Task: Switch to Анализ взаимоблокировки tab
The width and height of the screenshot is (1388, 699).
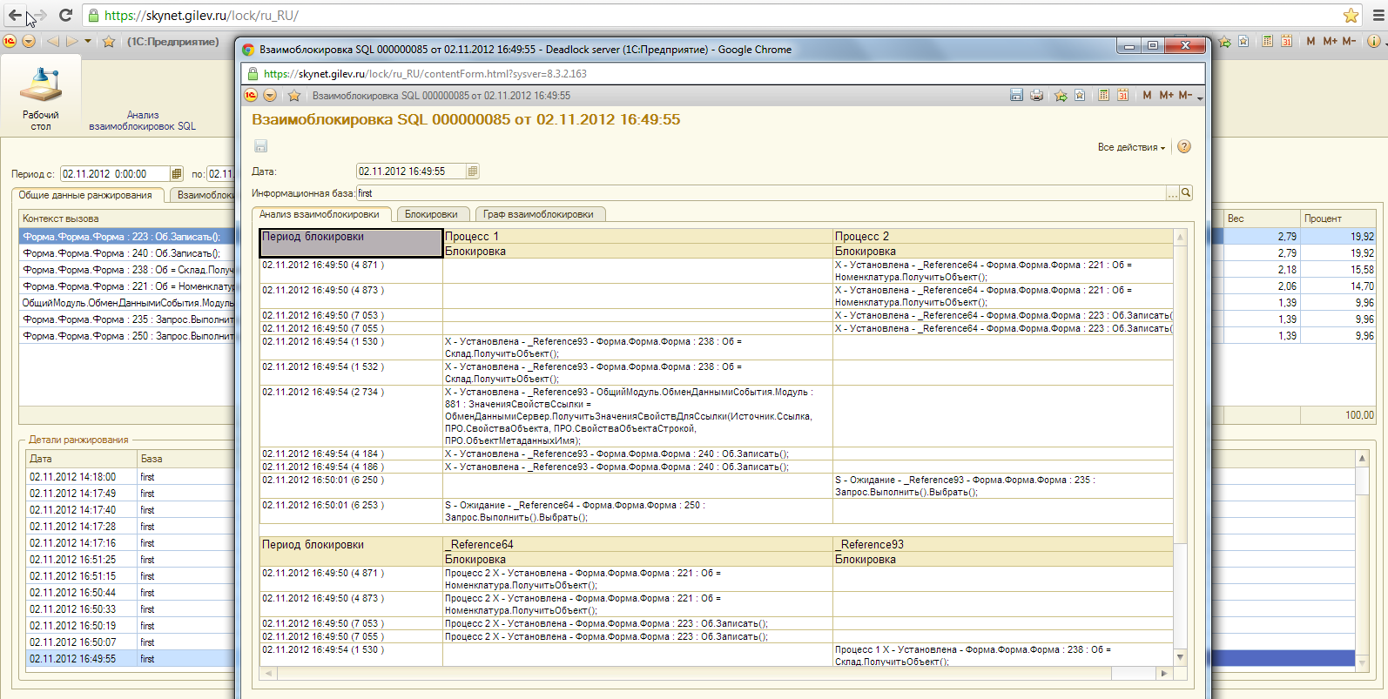Action: pyautogui.click(x=320, y=214)
